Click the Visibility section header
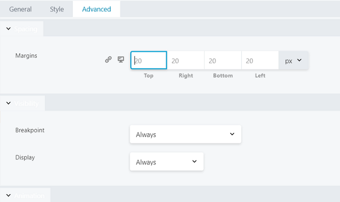Image resolution: width=340 pixels, height=202 pixels. 22,103
